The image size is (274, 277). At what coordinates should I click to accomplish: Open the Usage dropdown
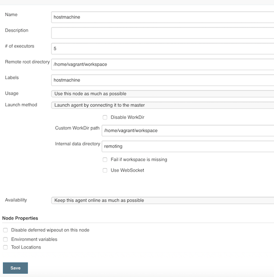click(x=162, y=94)
